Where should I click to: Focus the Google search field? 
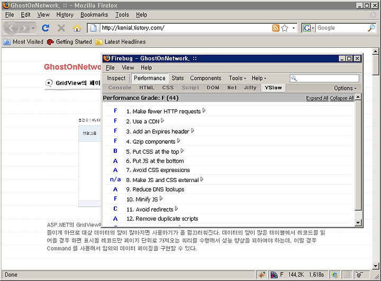click(x=341, y=28)
